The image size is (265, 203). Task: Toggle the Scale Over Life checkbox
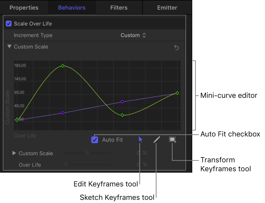9,23
